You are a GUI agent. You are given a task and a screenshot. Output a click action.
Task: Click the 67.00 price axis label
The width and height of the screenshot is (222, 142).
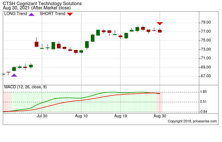click(206, 76)
